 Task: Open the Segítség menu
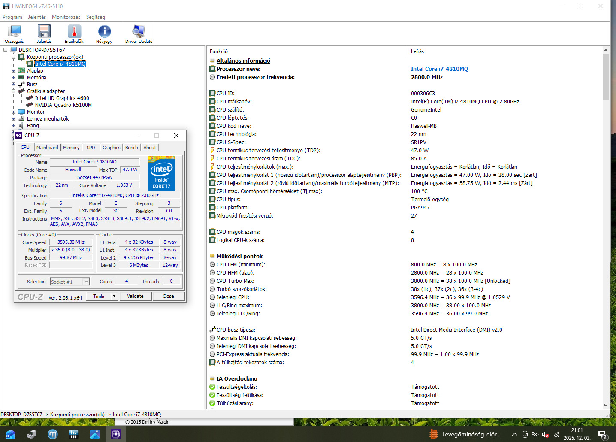(95, 17)
